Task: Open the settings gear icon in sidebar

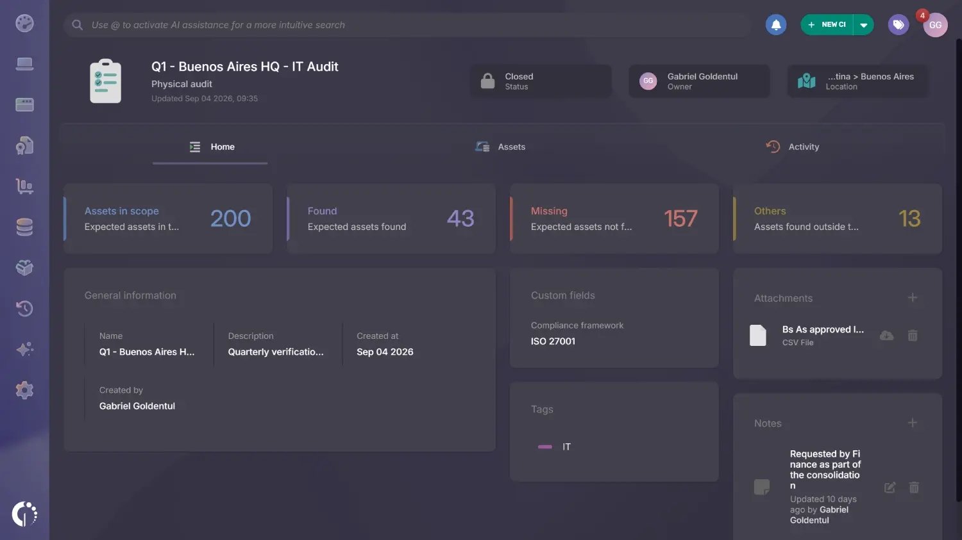Action: pyautogui.click(x=24, y=390)
